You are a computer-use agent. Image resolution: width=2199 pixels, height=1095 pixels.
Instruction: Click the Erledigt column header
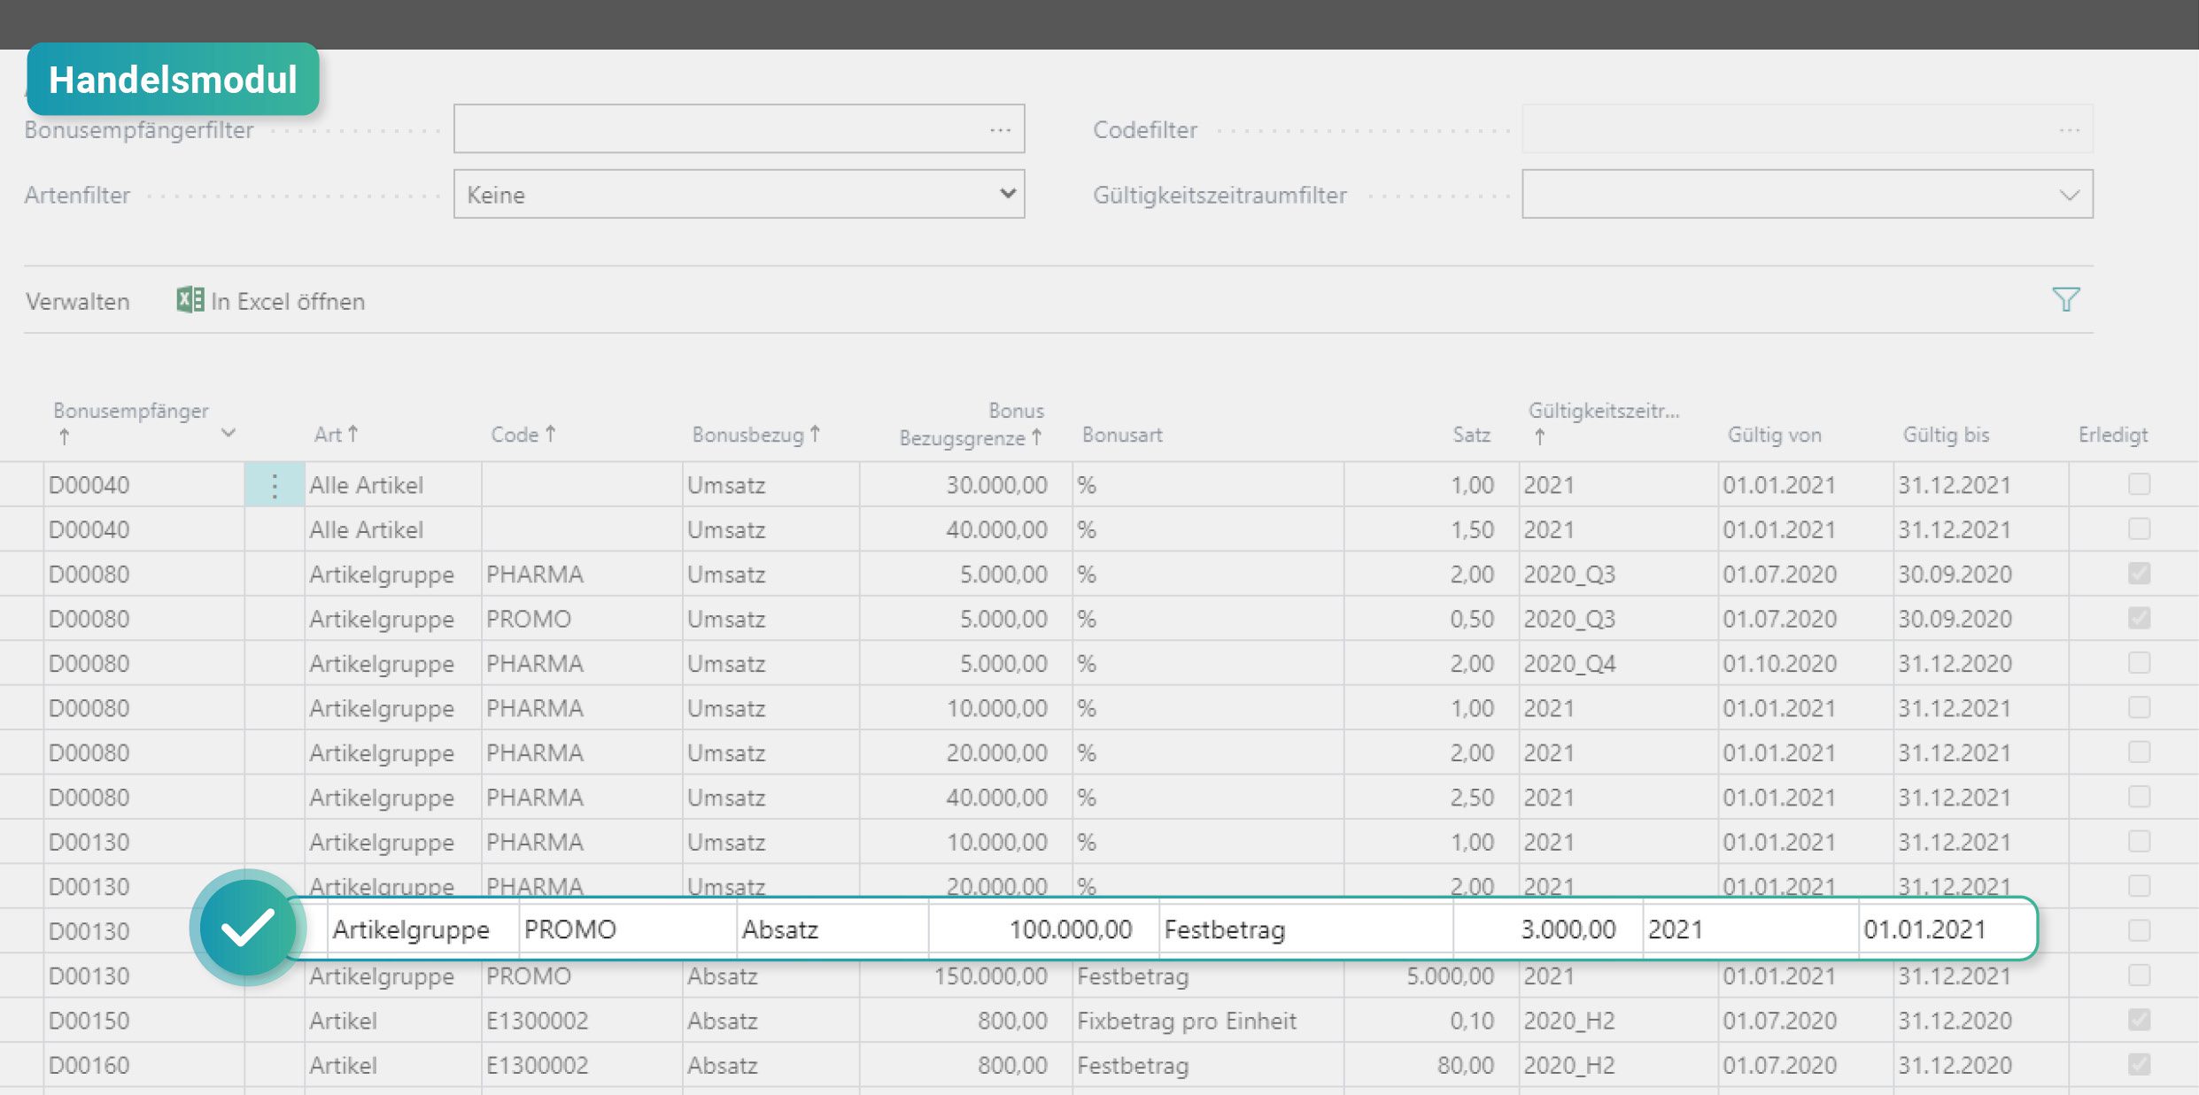coord(2112,435)
